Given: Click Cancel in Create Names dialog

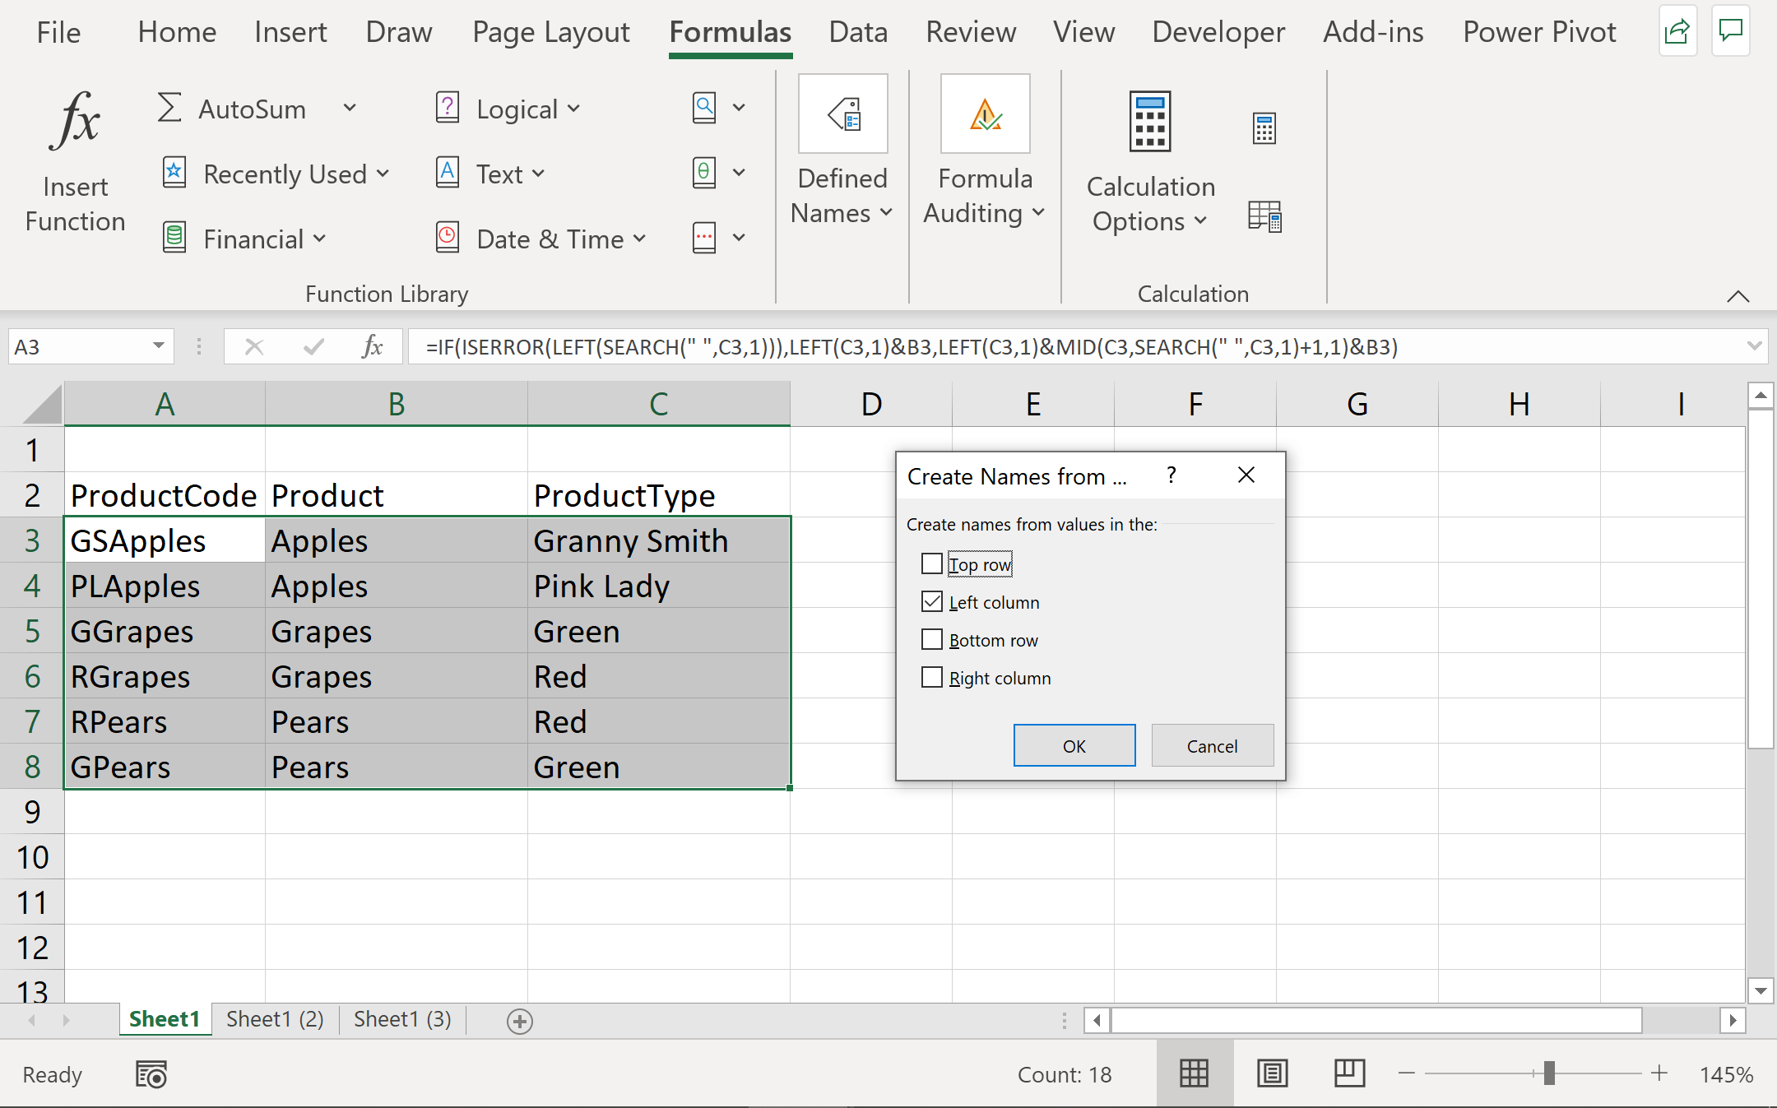Looking at the screenshot, I should click(x=1212, y=746).
